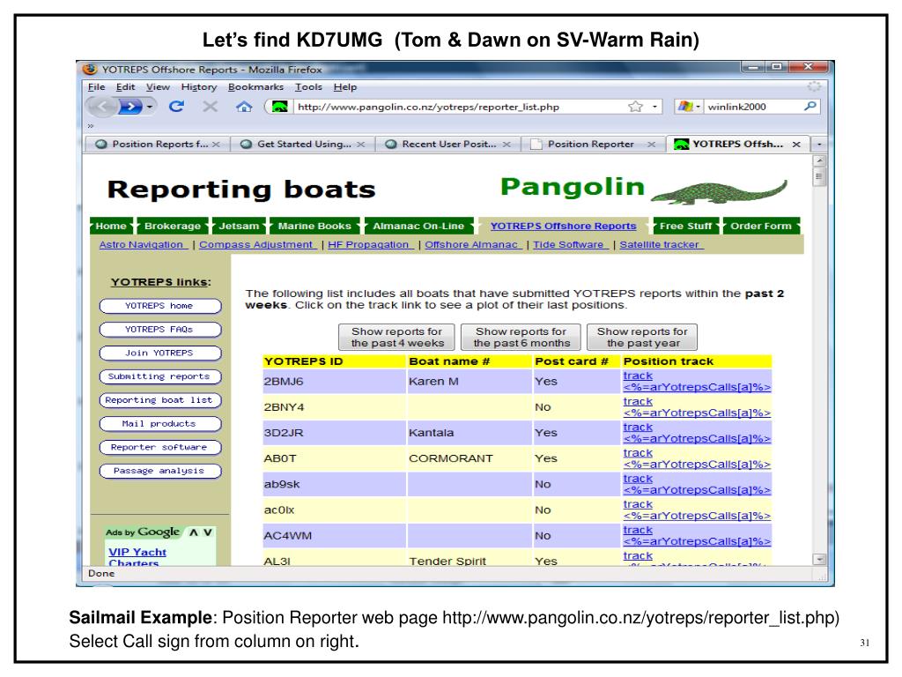Click the Join YOTREPS sidebar button

click(x=160, y=353)
